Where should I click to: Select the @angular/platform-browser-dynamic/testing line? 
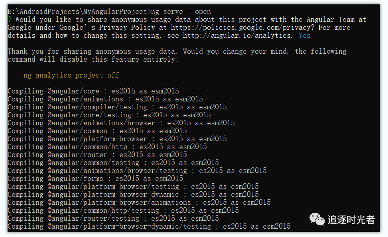coord(149,226)
